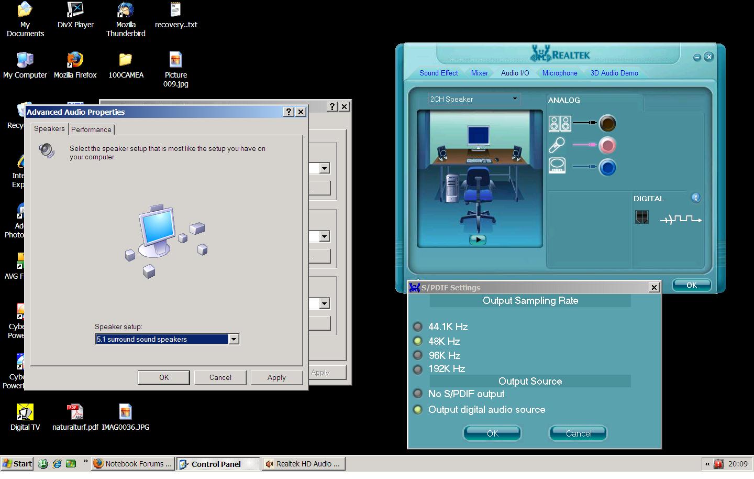Switch to the Speakers tab

(49, 128)
